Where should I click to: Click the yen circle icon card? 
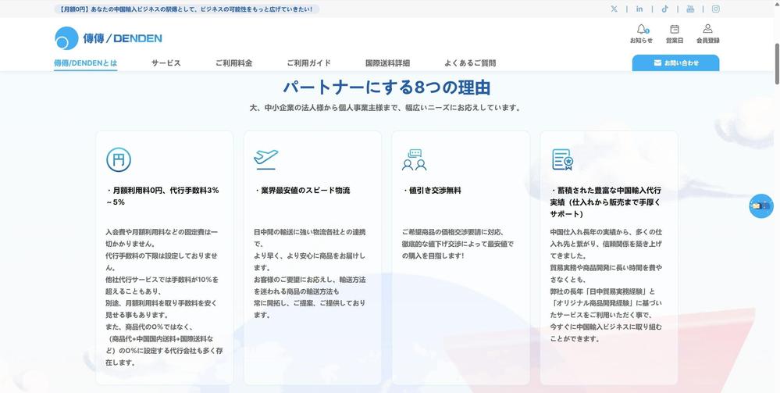pyautogui.click(x=119, y=160)
